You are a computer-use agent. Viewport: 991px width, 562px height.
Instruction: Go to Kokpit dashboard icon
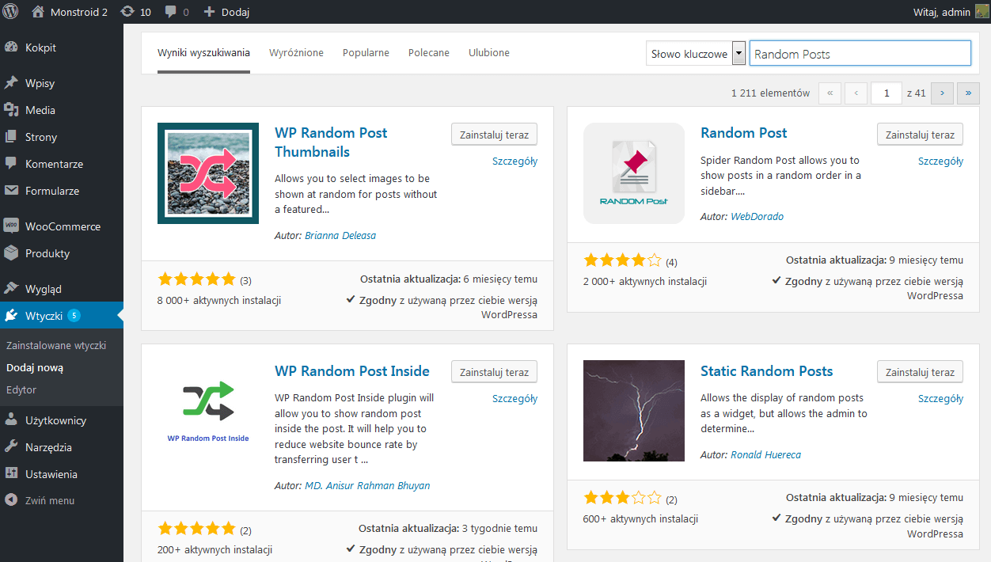tap(11, 47)
